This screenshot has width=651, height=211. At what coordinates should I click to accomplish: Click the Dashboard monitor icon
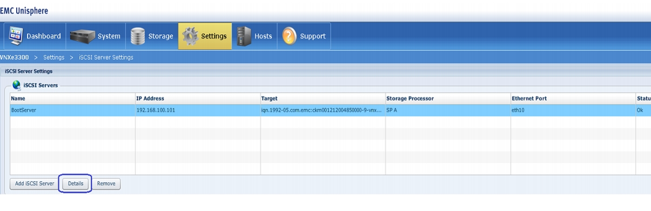coord(15,36)
